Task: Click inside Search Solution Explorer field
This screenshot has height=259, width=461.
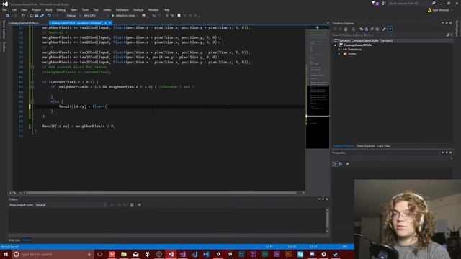Action: tap(388, 35)
